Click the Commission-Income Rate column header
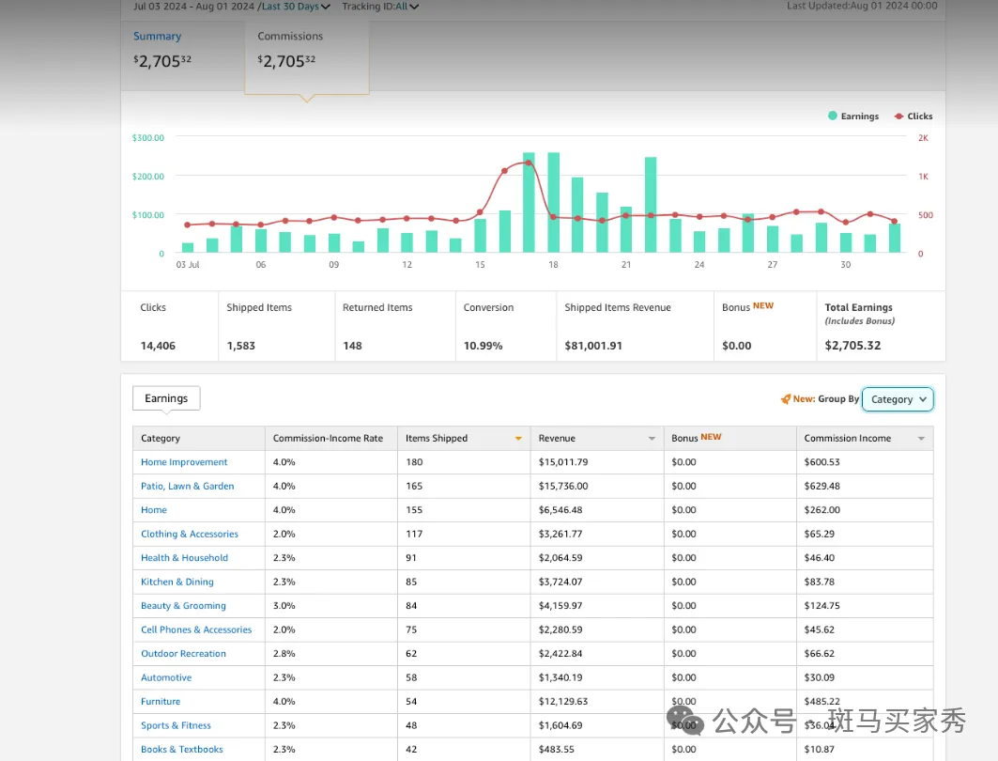Viewport: 998px width, 761px height. [x=331, y=438]
